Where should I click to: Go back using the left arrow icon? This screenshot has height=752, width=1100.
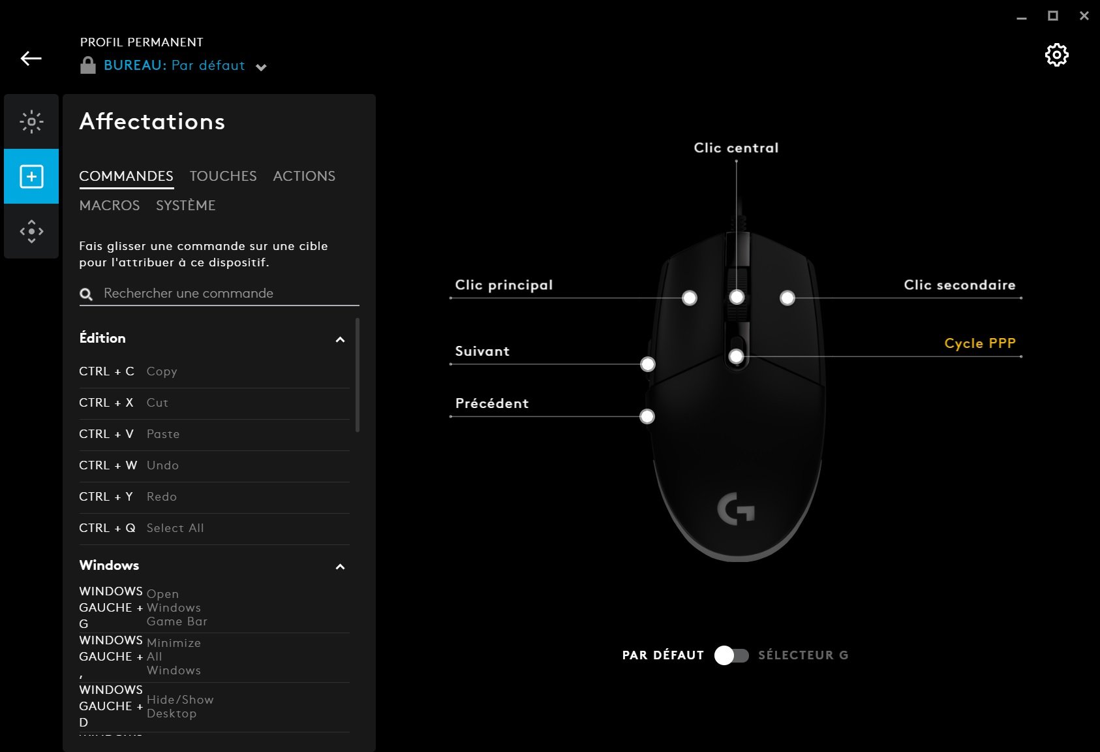(31, 59)
